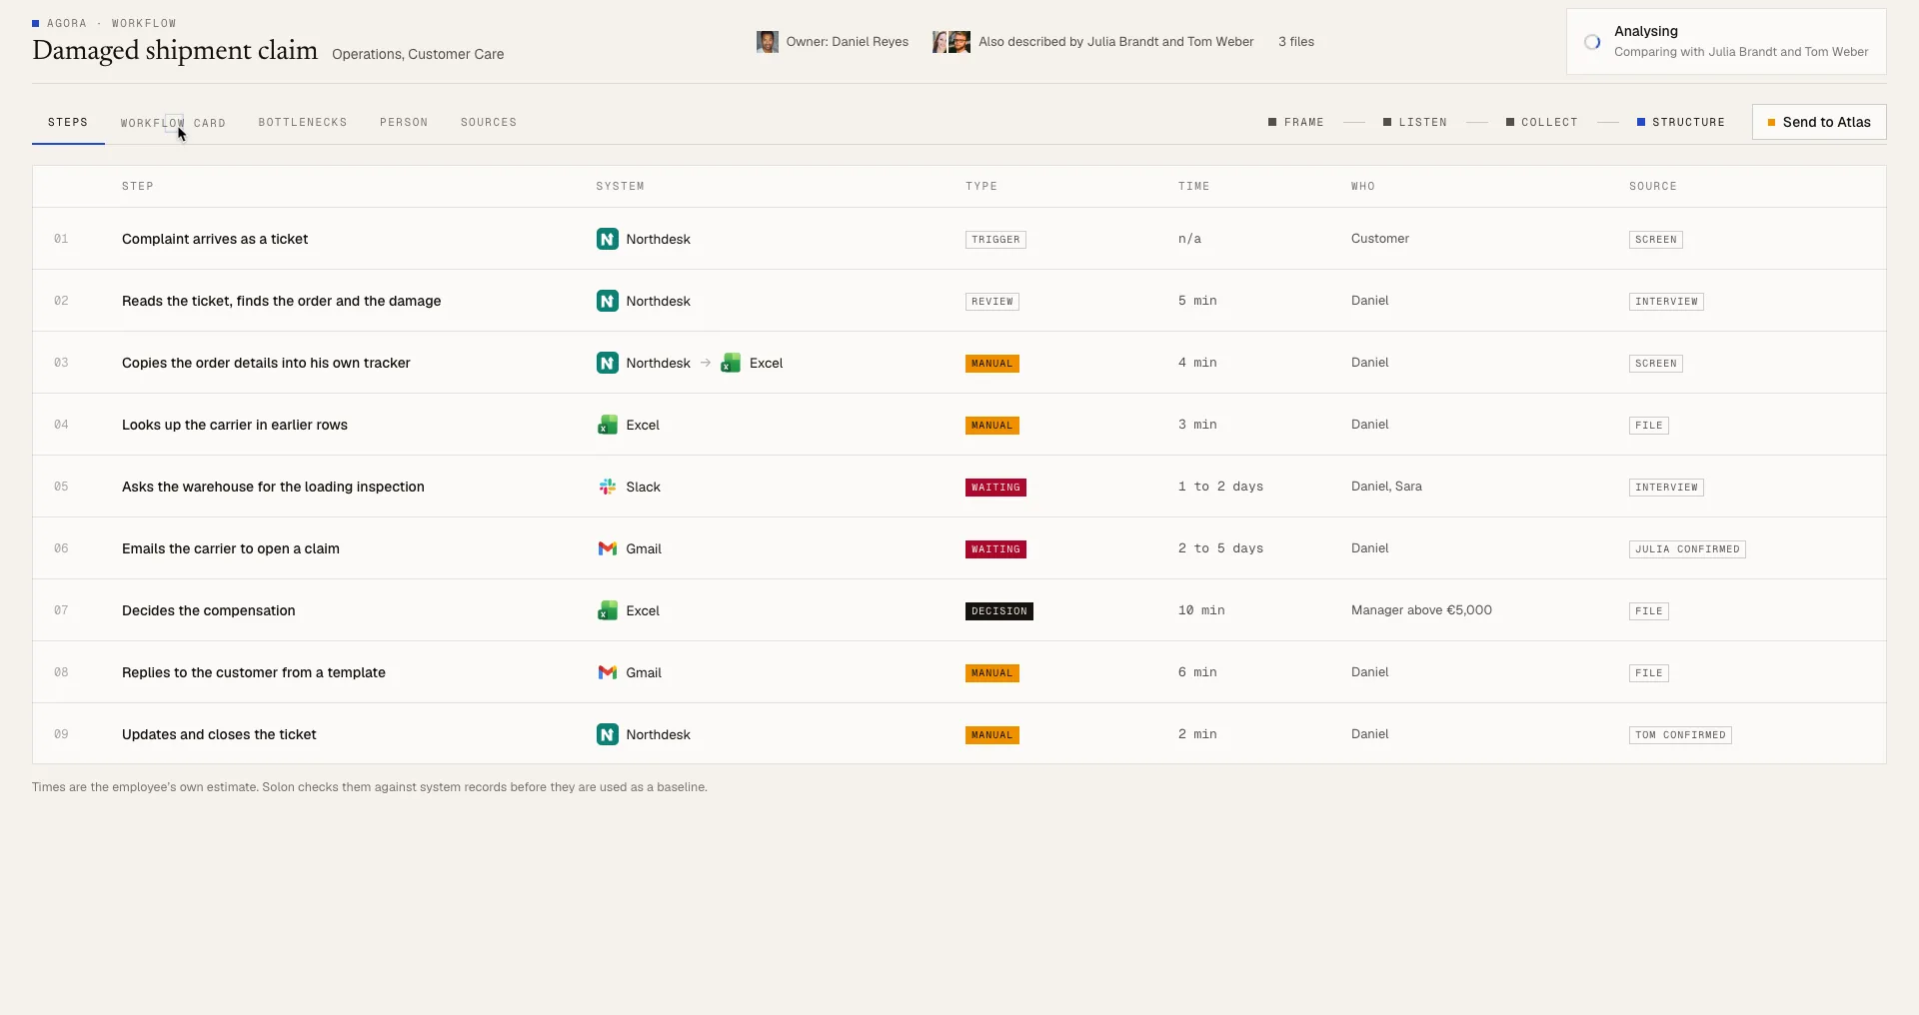Select 'Looks up the carrier in earlier rows'
This screenshot has width=1919, height=1015.
pyautogui.click(x=235, y=425)
